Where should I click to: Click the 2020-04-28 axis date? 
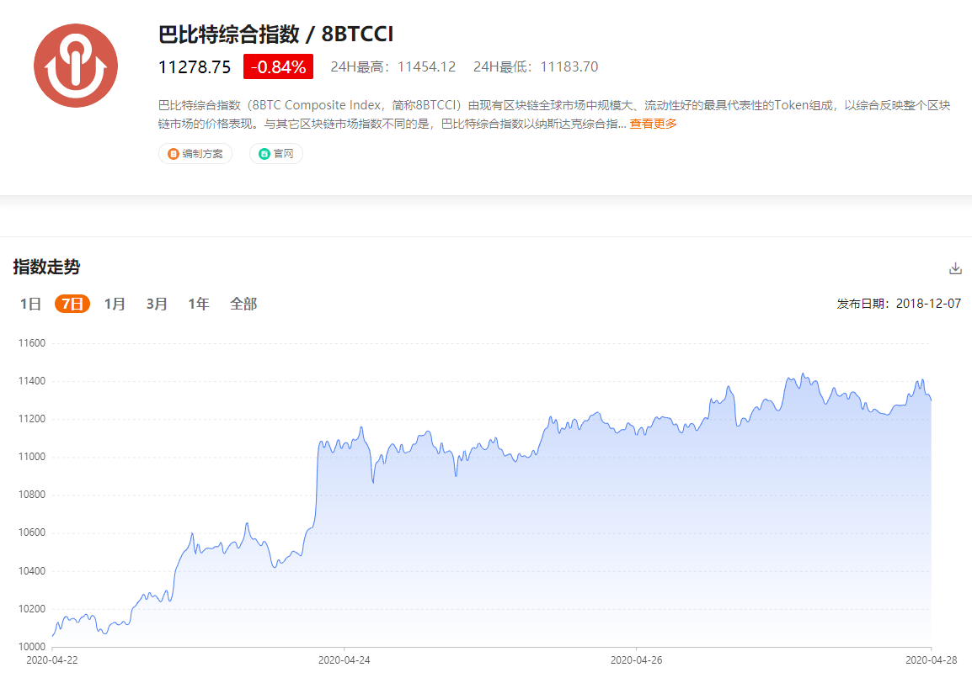pos(931,660)
